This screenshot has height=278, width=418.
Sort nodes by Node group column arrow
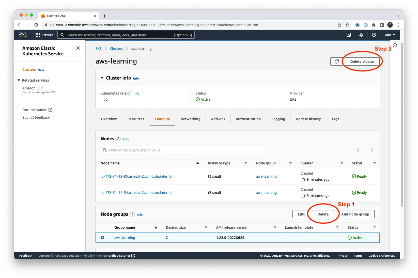coord(290,163)
